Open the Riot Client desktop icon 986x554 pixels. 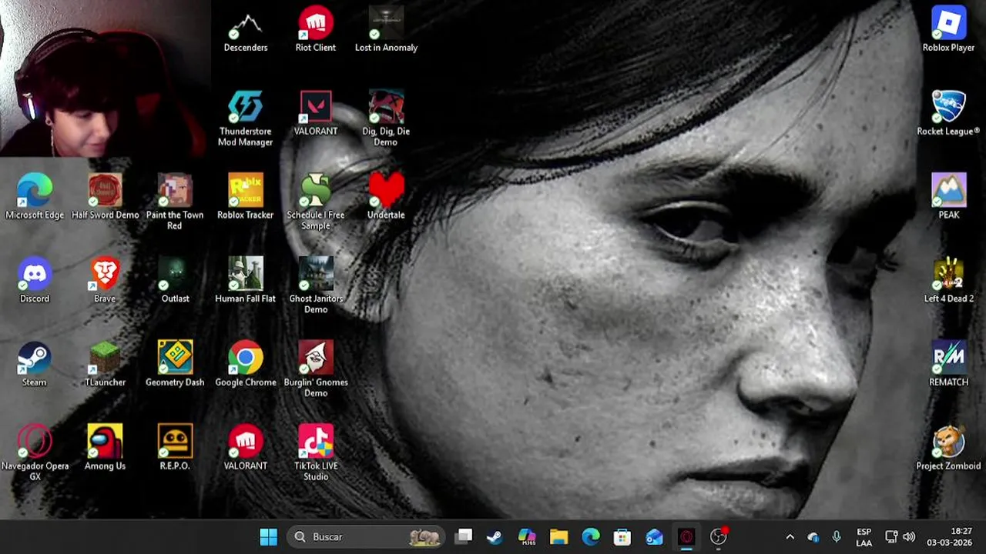tap(316, 31)
